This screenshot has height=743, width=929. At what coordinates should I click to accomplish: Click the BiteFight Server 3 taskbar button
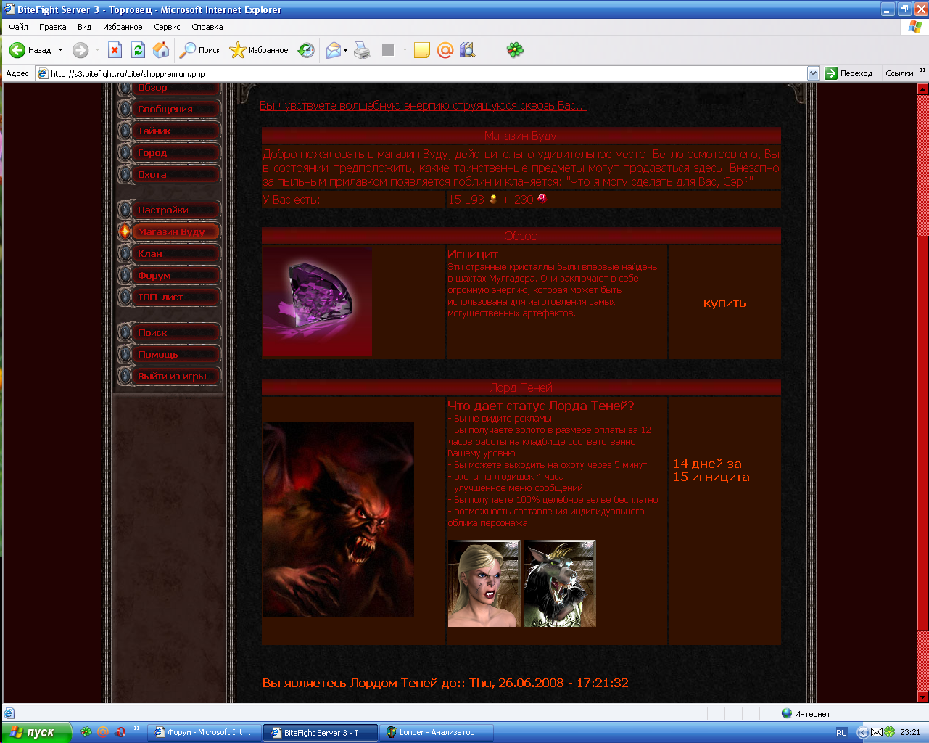(320, 732)
